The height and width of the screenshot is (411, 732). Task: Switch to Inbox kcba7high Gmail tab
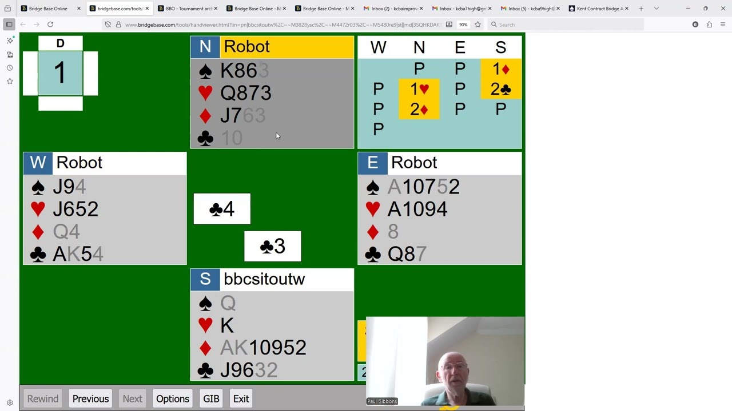[462, 9]
